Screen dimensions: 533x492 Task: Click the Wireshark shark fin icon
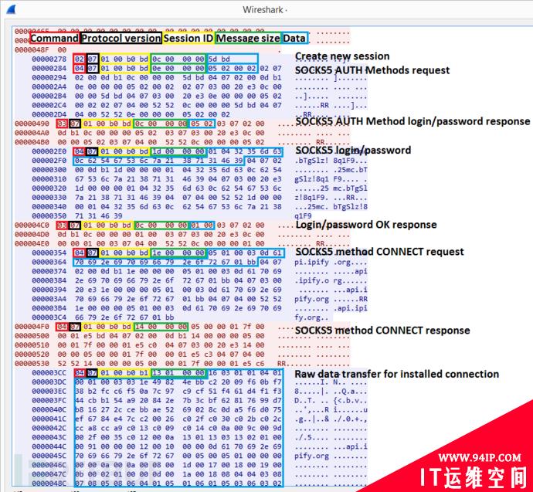[x=11, y=9]
